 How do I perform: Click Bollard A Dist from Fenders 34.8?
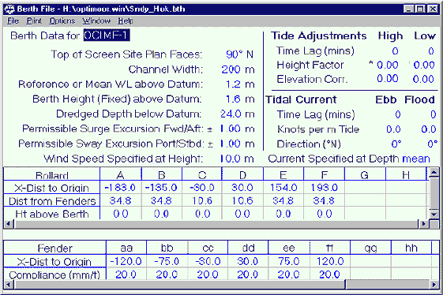[x=121, y=200]
